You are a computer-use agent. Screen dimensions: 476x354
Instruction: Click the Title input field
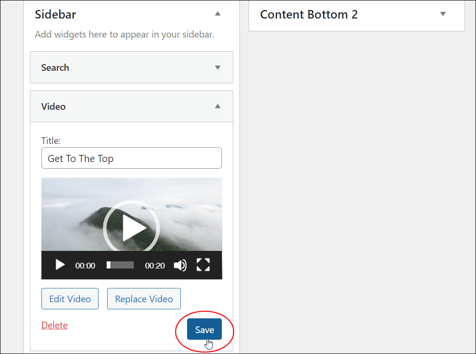pyautogui.click(x=131, y=158)
